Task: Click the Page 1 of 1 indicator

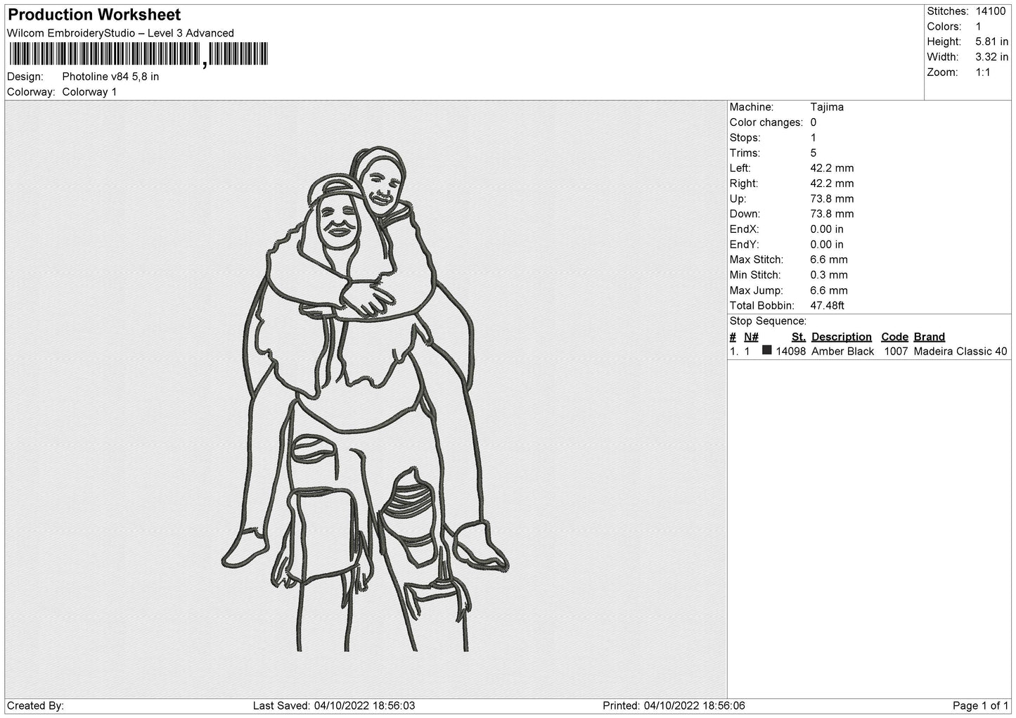Action: click(980, 705)
